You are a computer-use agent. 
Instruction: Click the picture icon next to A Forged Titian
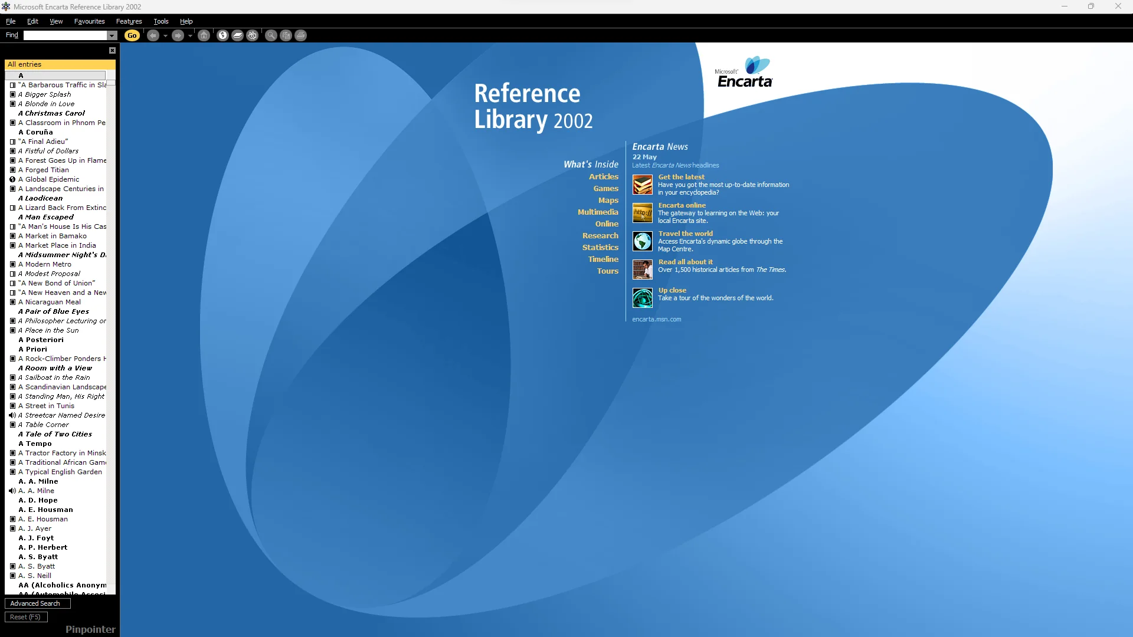coord(12,170)
